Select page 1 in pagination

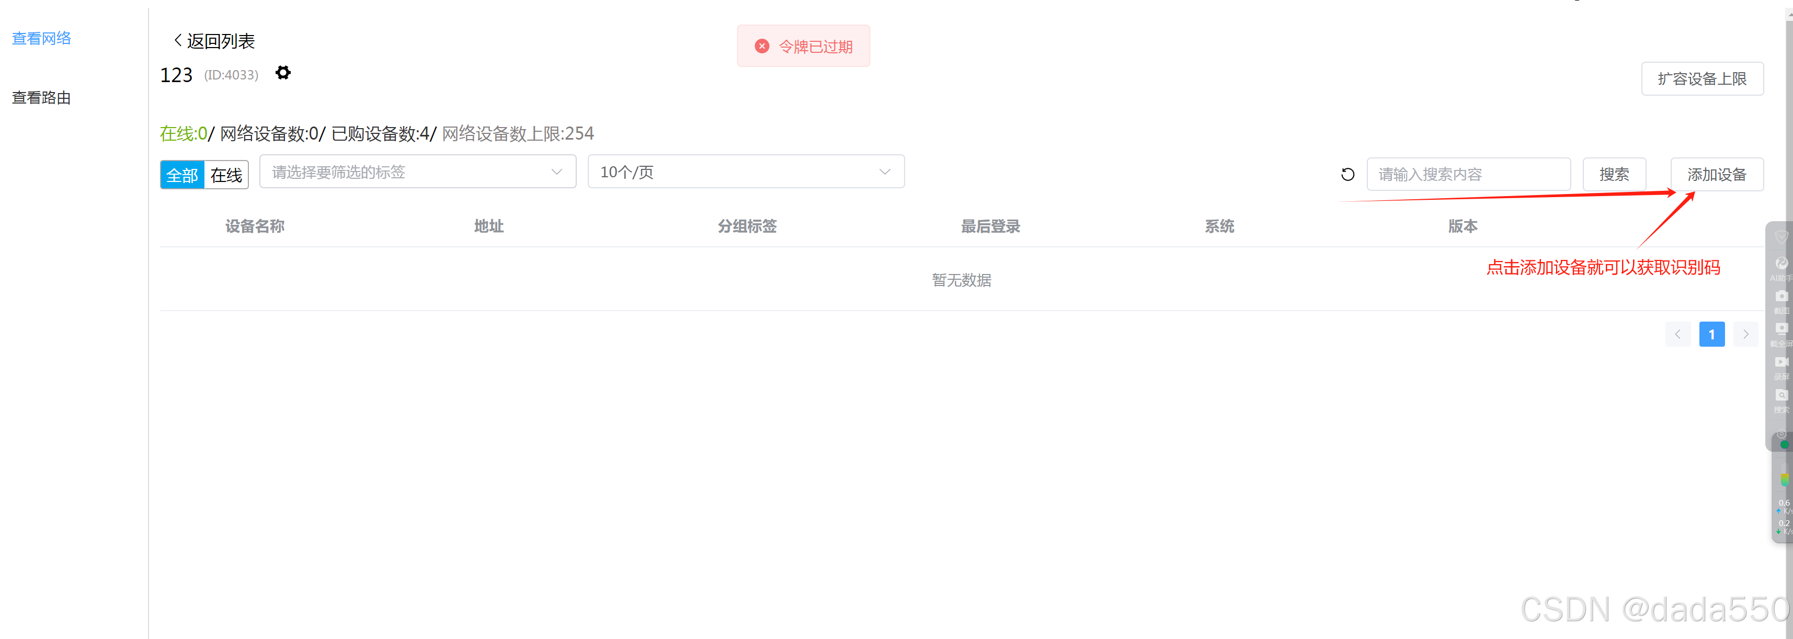[x=1711, y=335]
